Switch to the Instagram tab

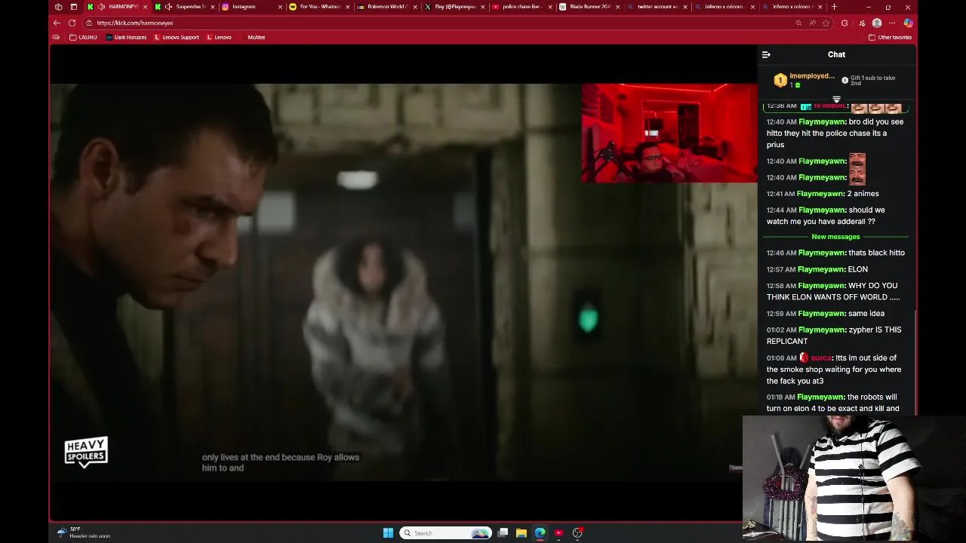click(251, 7)
